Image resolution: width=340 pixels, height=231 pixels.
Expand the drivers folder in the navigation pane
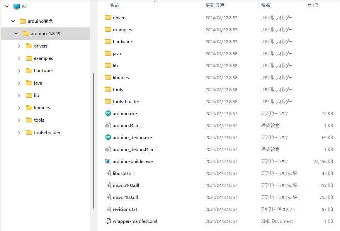(x=19, y=46)
